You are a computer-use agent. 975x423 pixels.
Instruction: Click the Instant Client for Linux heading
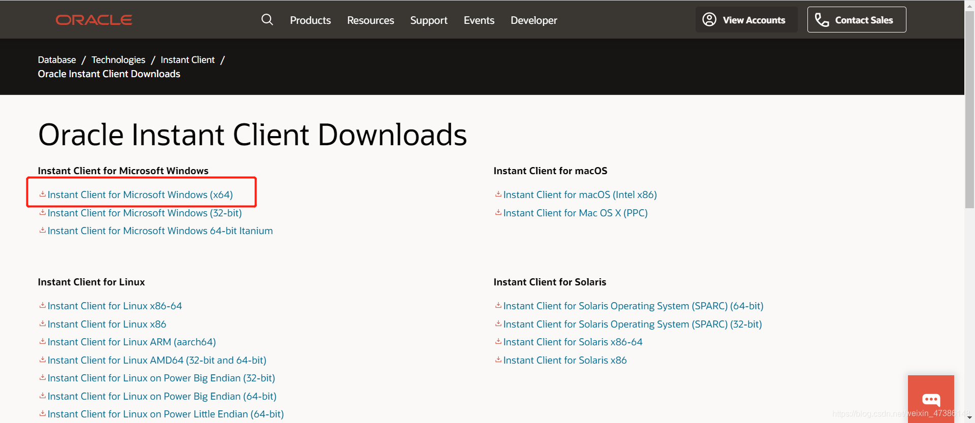[91, 282]
